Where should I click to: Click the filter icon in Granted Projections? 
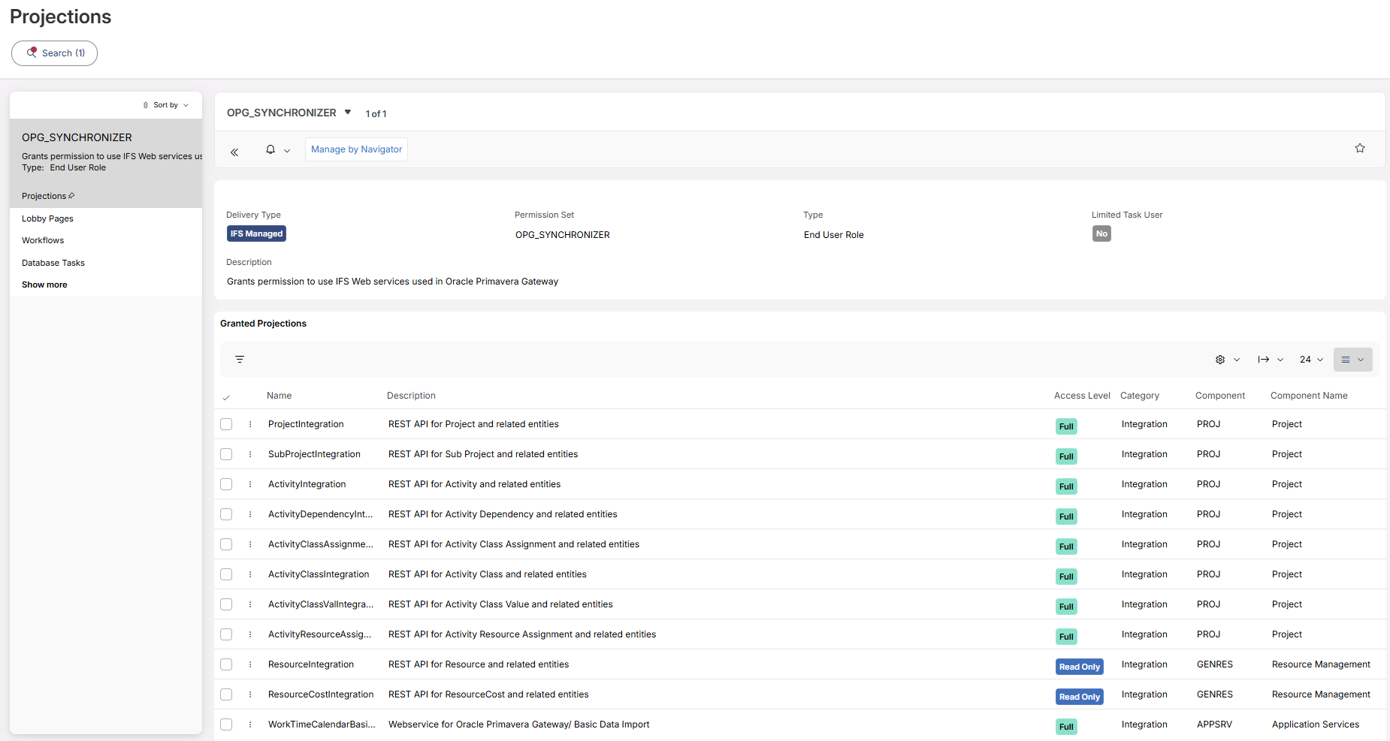point(240,360)
